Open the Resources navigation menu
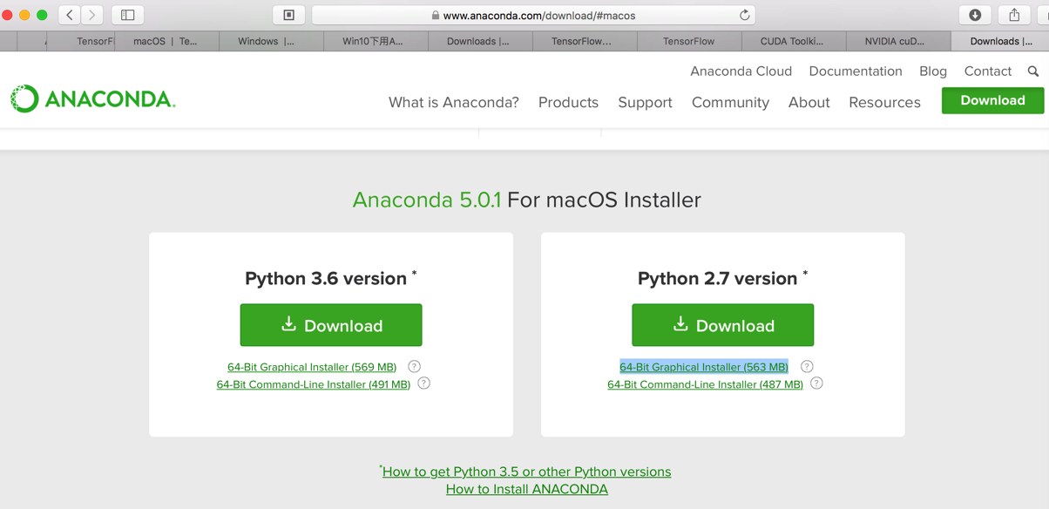The width and height of the screenshot is (1049, 509). tap(884, 102)
